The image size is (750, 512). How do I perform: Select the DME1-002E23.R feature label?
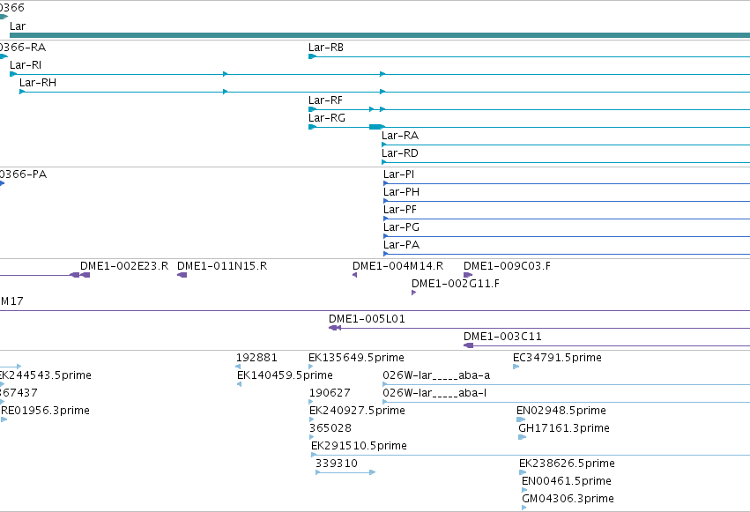(124, 266)
